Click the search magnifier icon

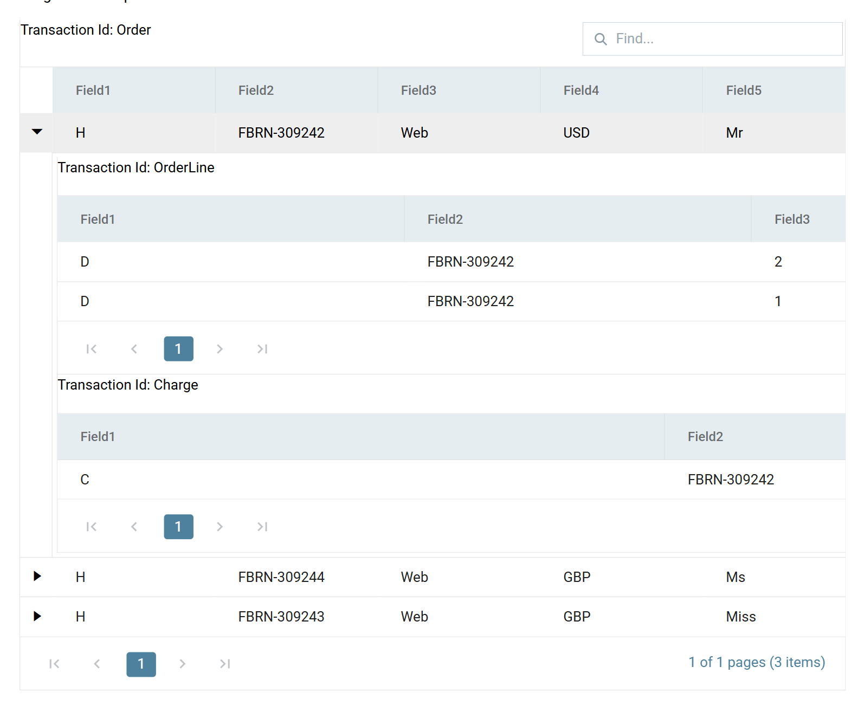click(601, 39)
